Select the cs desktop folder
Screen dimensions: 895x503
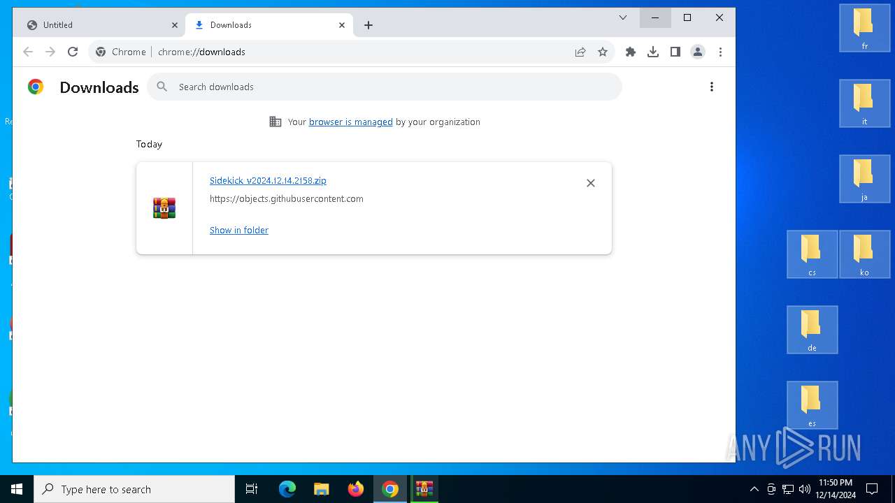(x=812, y=254)
